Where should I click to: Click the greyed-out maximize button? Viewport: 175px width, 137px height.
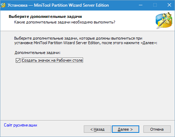(x=155, y=5)
